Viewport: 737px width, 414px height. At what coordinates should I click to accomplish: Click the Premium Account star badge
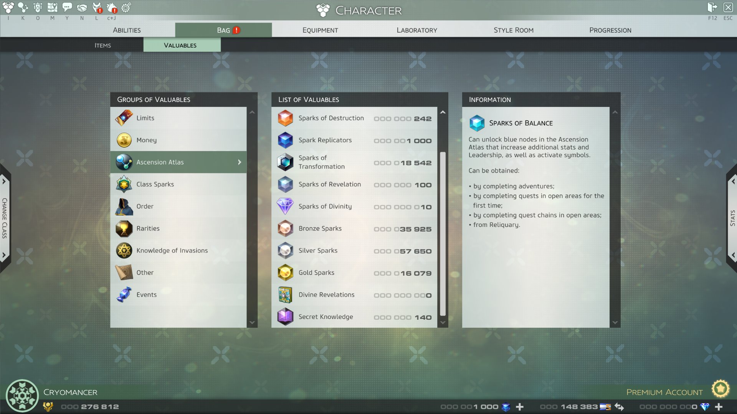[720, 389]
